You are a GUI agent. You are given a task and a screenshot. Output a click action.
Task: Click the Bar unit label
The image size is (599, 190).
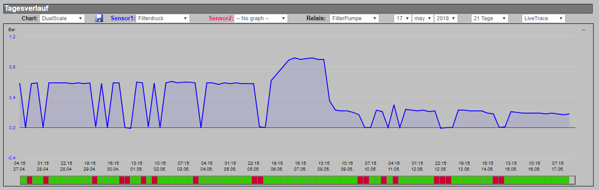click(x=12, y=29)
